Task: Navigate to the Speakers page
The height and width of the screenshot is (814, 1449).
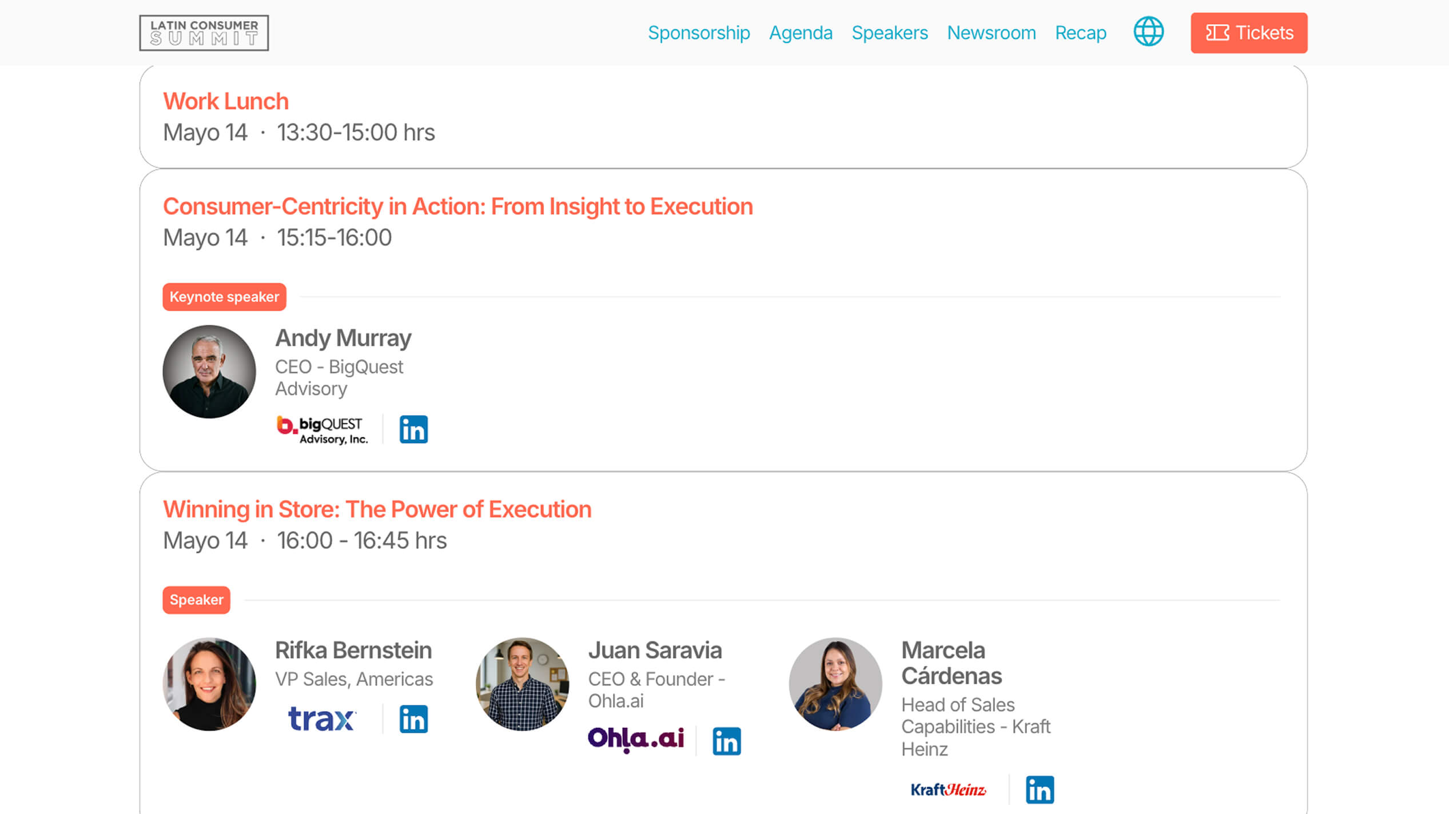Action: [x=890, y=33]
